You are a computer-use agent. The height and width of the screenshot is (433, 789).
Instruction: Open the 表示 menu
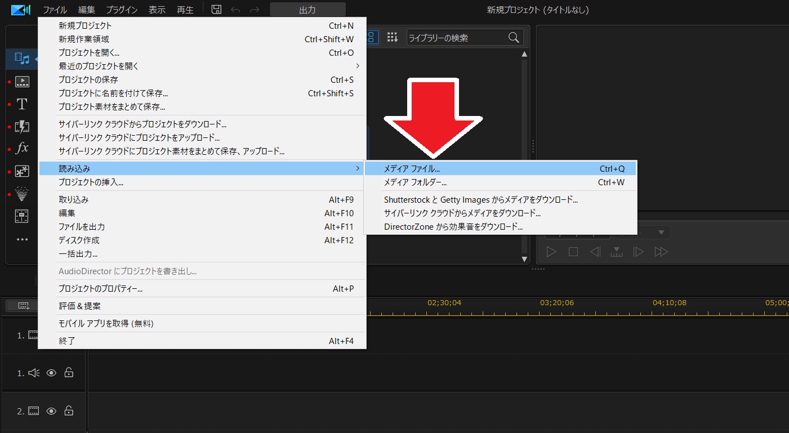pyautogui.click(x=157, y=10)
